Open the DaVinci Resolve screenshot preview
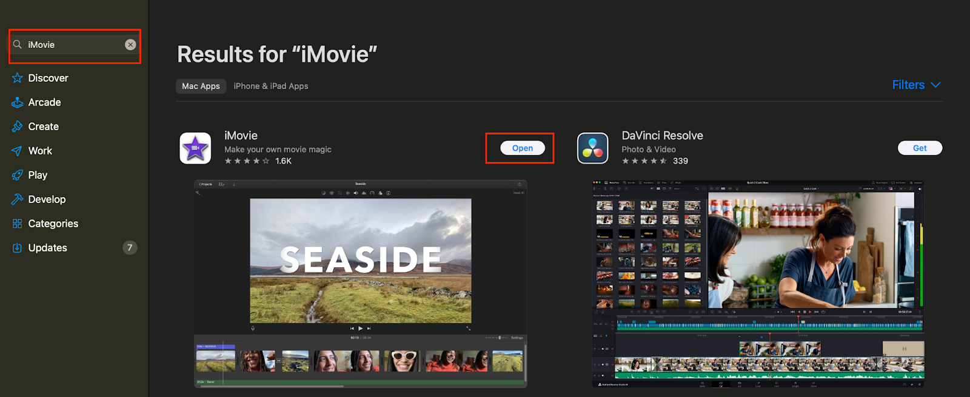Viewport: 970px width, 397px height. click(758, 284)
